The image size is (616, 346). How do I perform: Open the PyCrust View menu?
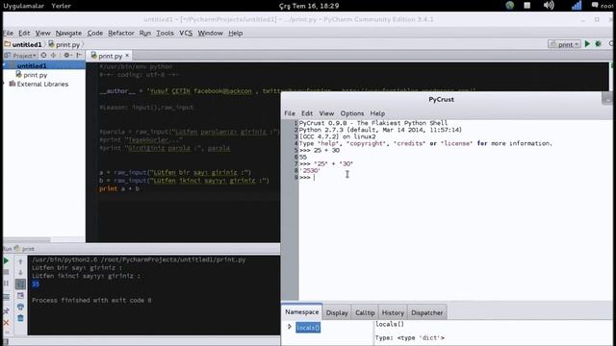(x=326, y=113)
